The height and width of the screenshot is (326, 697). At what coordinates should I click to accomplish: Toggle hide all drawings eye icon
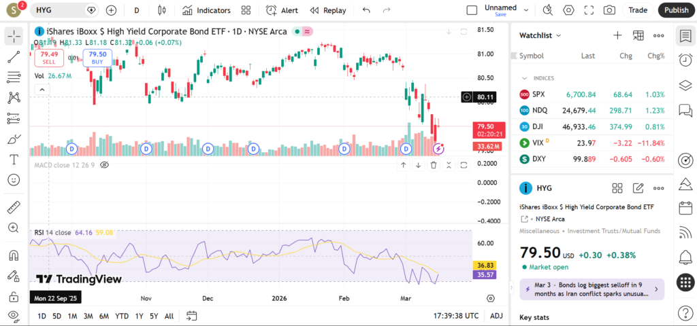pyautogui.click(x=14, y=316)
